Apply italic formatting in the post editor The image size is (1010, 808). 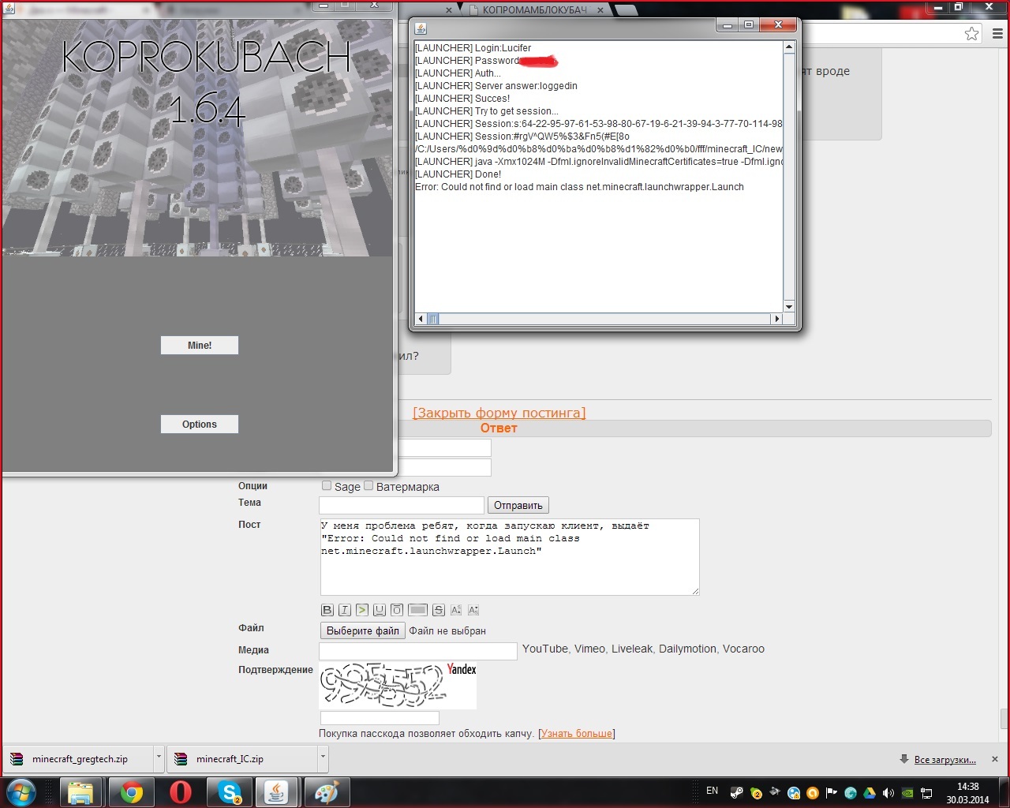point(345,610)
